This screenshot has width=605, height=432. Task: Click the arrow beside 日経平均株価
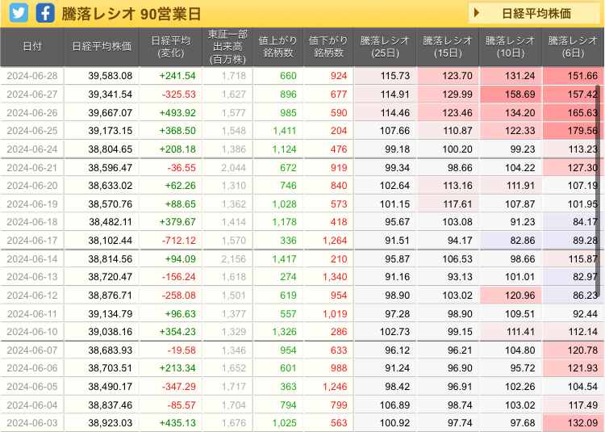coord(477,13)
